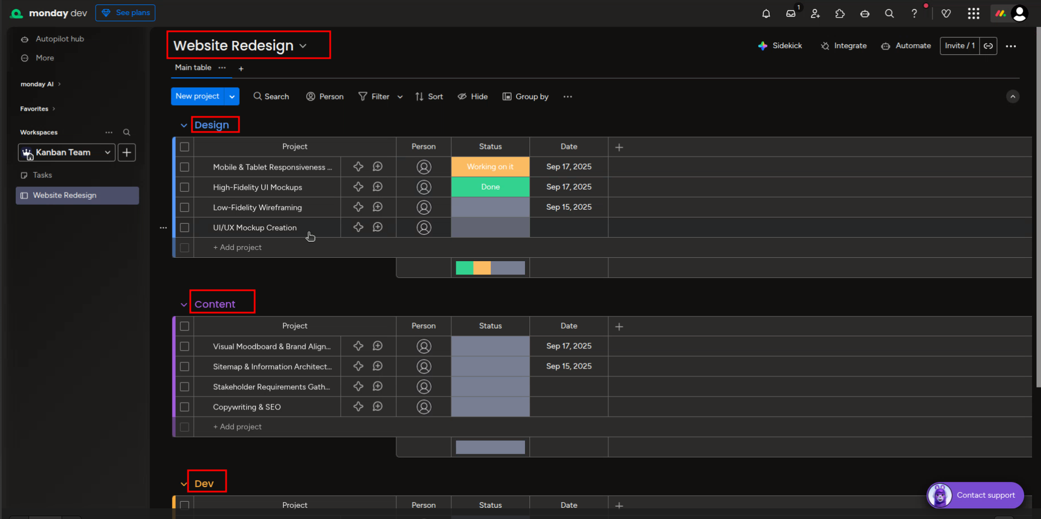Change Working on it status cell
The height and width of the screenshot is (519, 1041).
490,167
